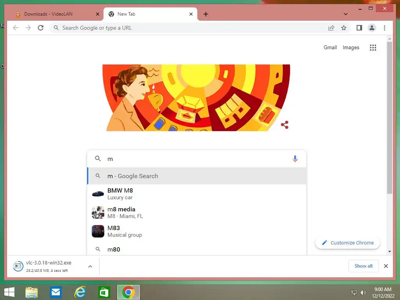Open the Chrome side panel
The image size is (400, 300).
click(x=359, y=28)
